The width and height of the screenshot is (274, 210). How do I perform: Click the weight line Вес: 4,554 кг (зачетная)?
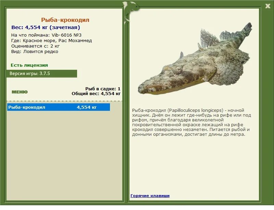(x=46, y=27)
